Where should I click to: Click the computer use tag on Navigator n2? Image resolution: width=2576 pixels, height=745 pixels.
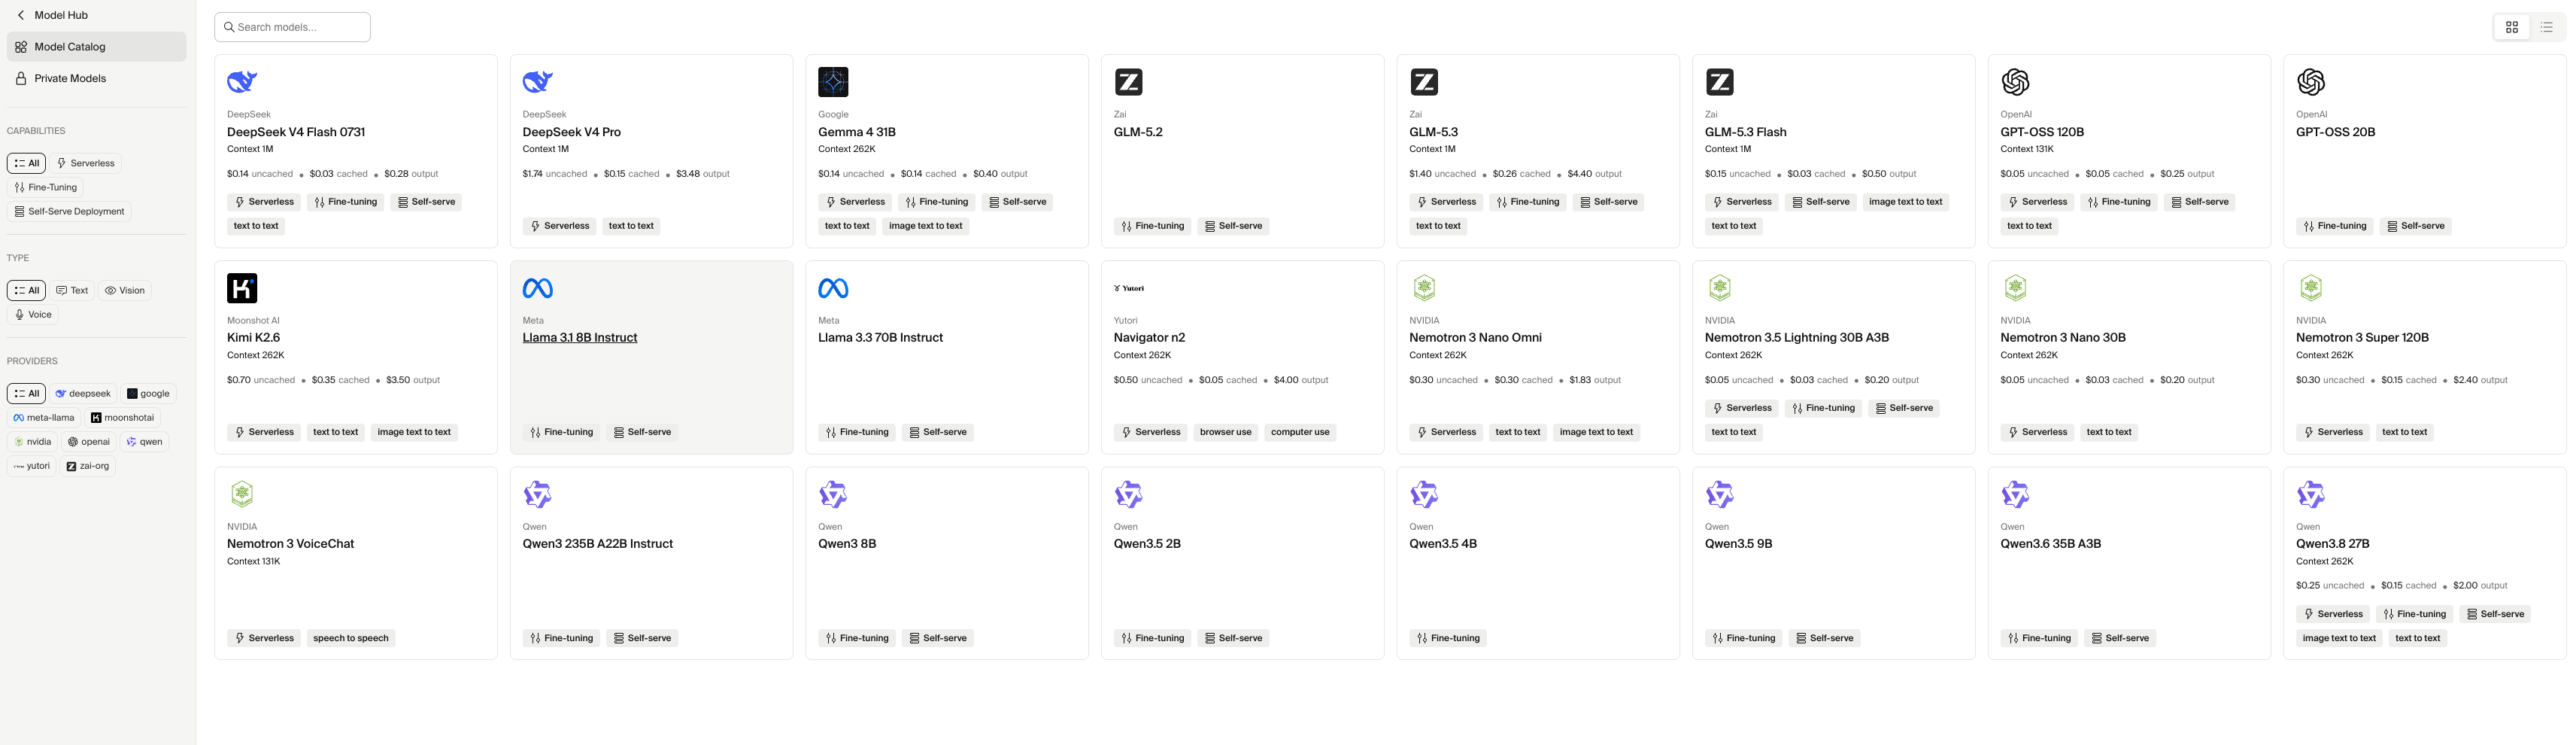pyautogui.click(x=1300, y=432)
